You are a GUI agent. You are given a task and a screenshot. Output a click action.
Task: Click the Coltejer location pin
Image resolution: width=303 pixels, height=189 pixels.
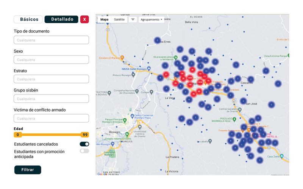[x=151, y=92]
